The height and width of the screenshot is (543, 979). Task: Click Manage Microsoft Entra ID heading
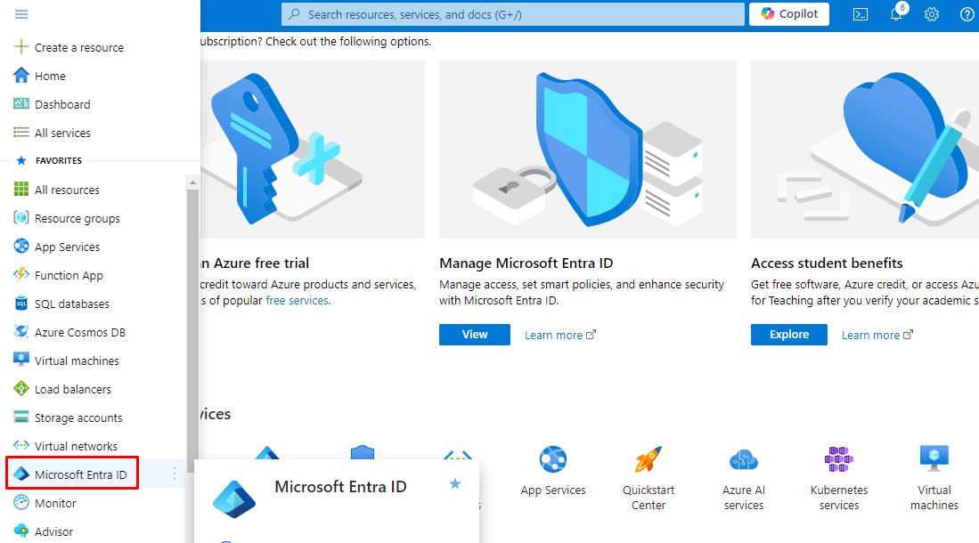pyautogui.click(x=526, y=263)
